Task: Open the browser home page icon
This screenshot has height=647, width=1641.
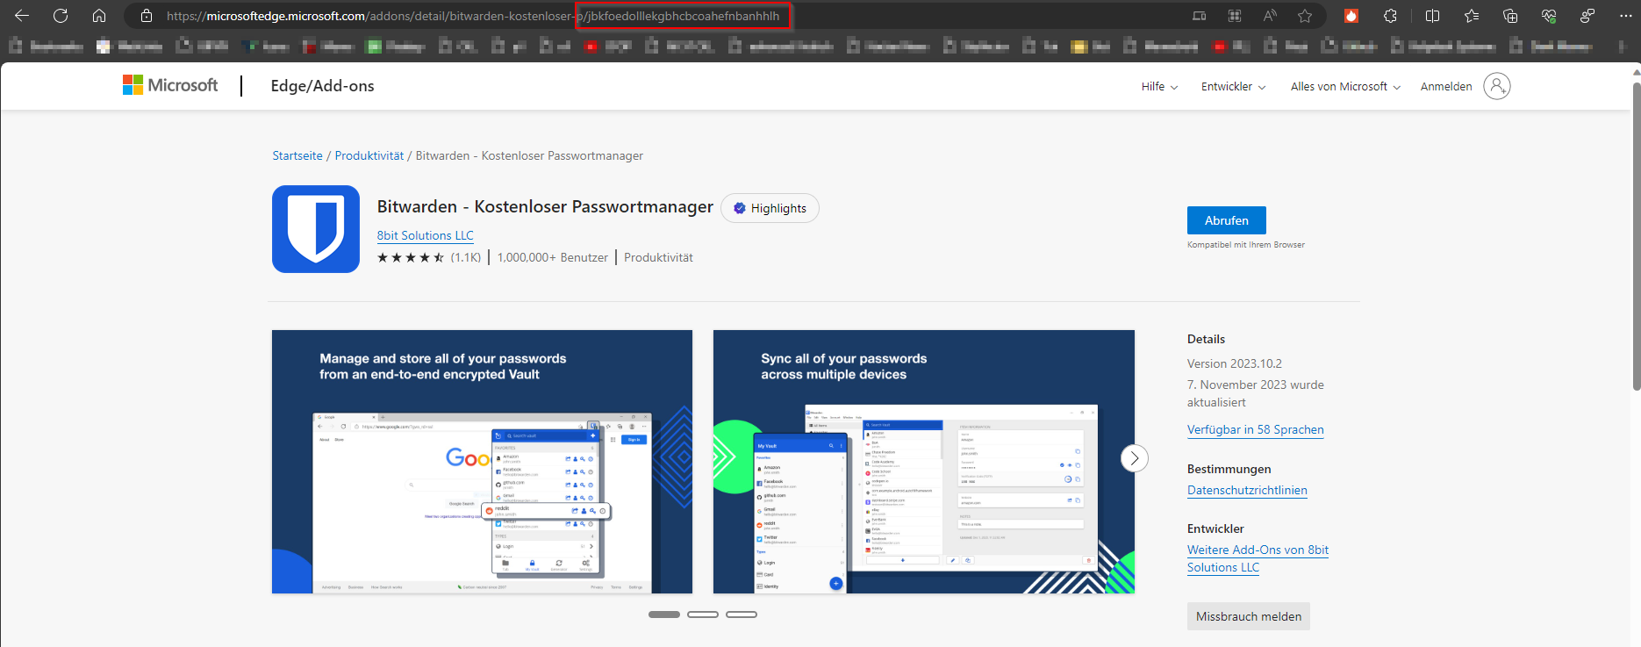Action: [99, 16]
